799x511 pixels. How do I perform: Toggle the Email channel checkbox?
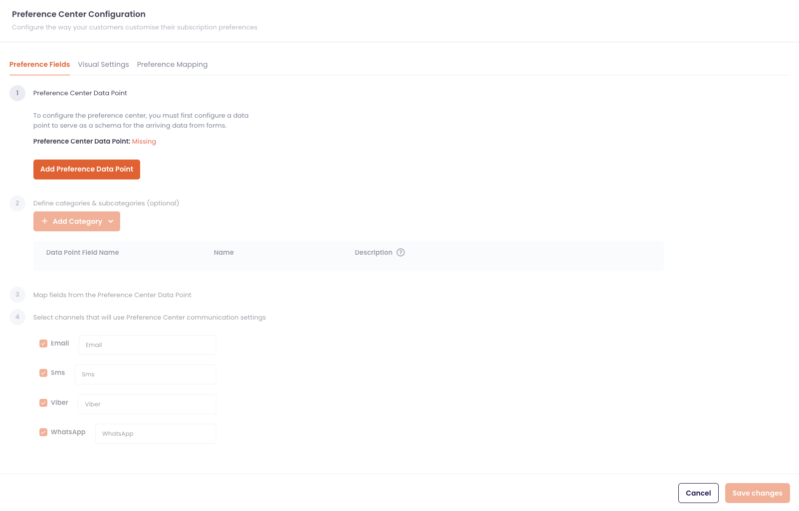pos(43,343)
